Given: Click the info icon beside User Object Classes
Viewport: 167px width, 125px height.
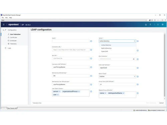Looking at the screenshot, I should (91, 91).
